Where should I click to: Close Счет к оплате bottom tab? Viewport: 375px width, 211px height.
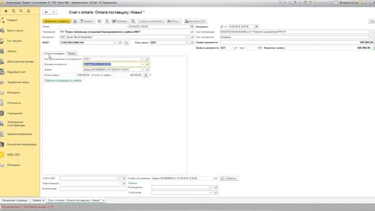click(104, 200)
